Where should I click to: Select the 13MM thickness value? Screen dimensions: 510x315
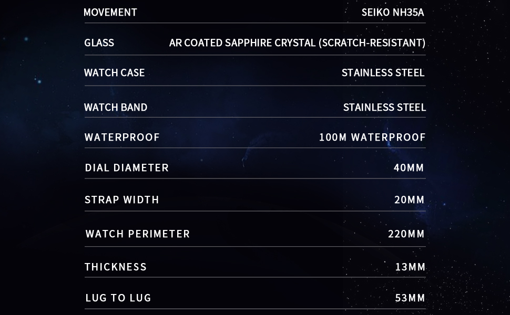pyautogui.click(x=410, y=267)
